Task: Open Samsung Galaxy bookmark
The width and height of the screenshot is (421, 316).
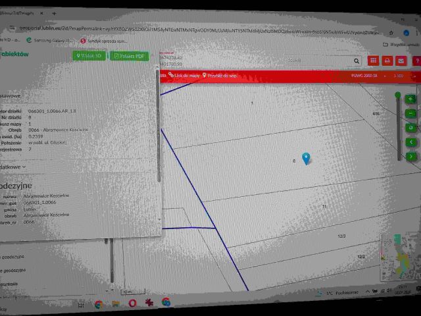Action: (49, 40)
